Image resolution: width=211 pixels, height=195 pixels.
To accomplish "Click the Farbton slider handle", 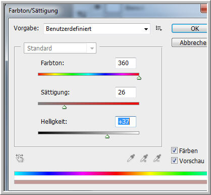I will (139, 78).
